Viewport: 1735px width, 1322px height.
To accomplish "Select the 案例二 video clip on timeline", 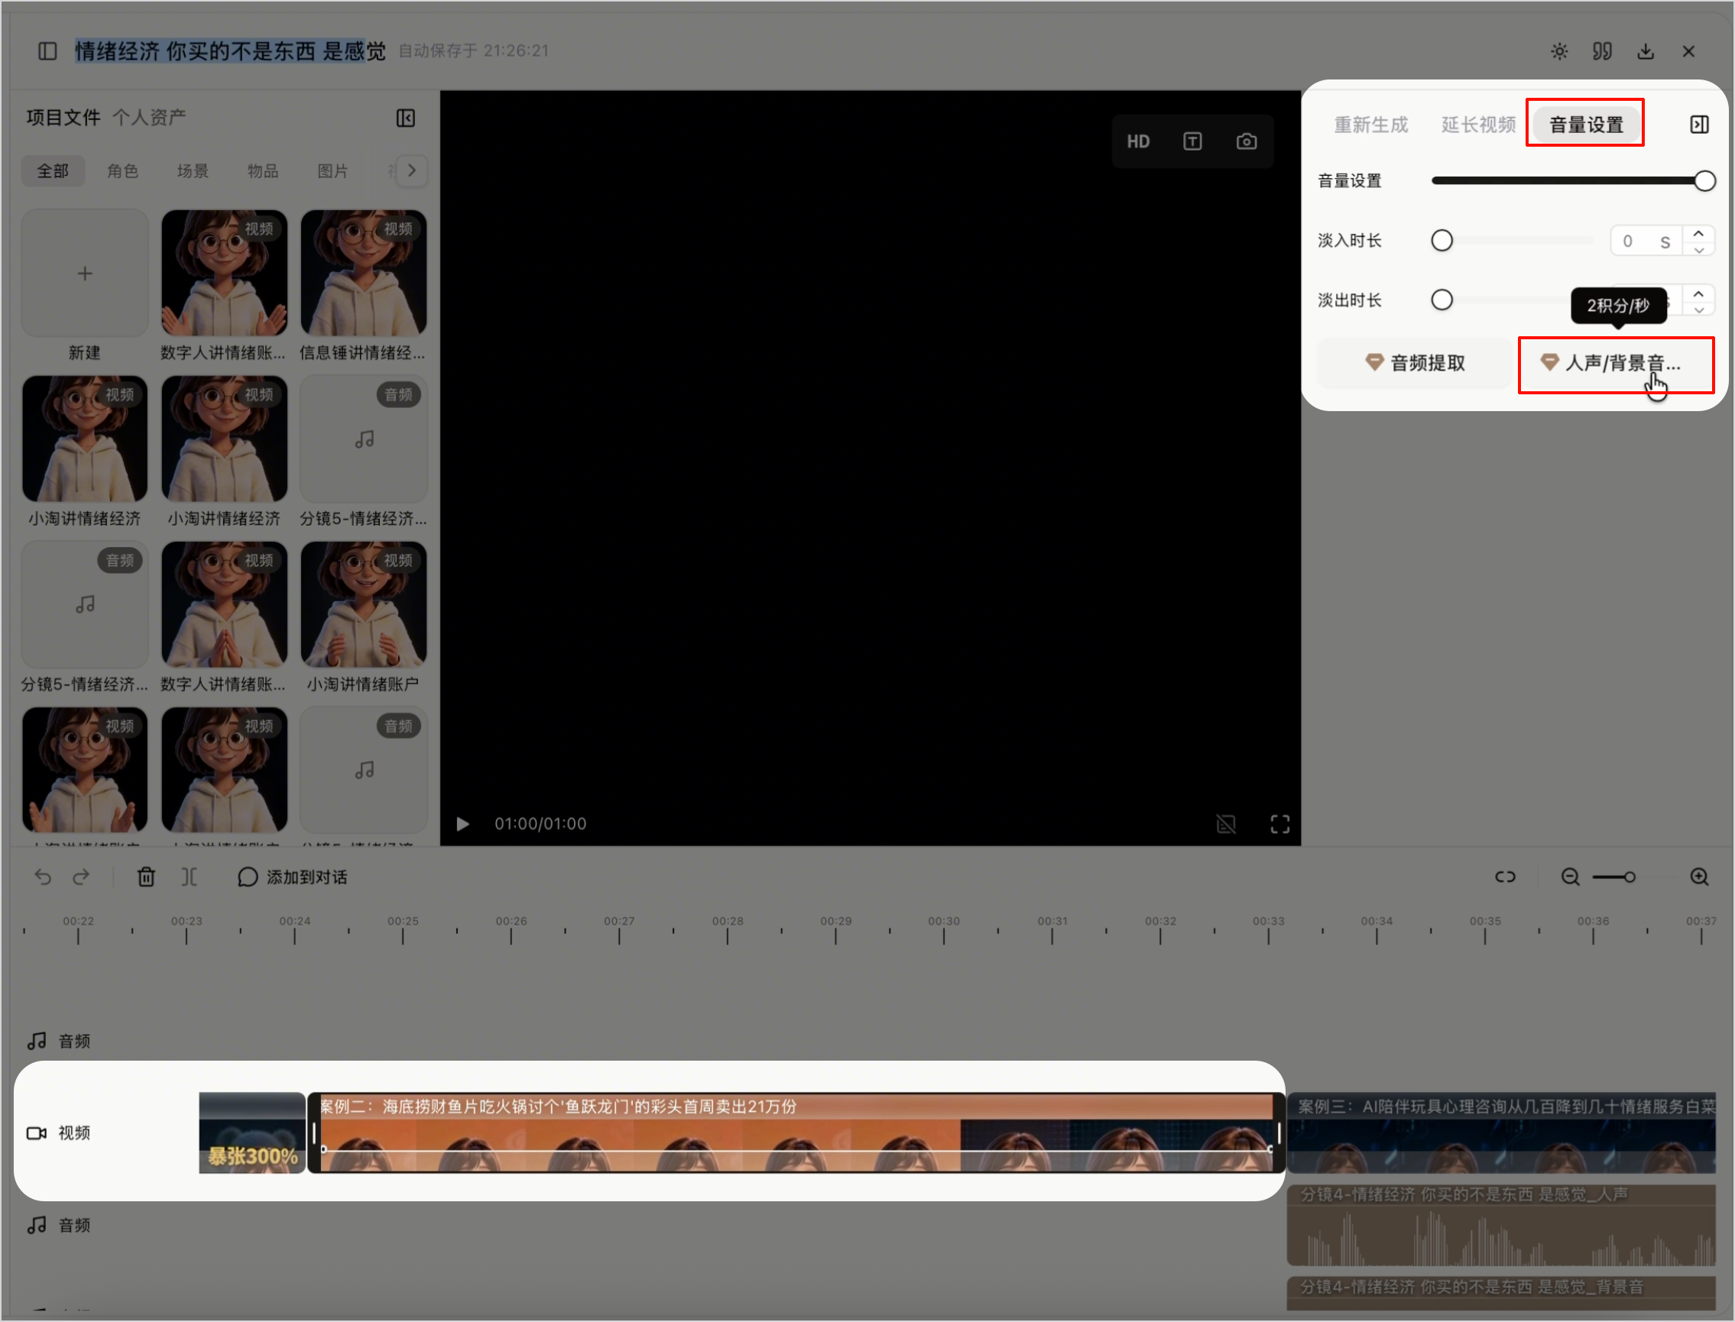I will [x=796, y=1133].
